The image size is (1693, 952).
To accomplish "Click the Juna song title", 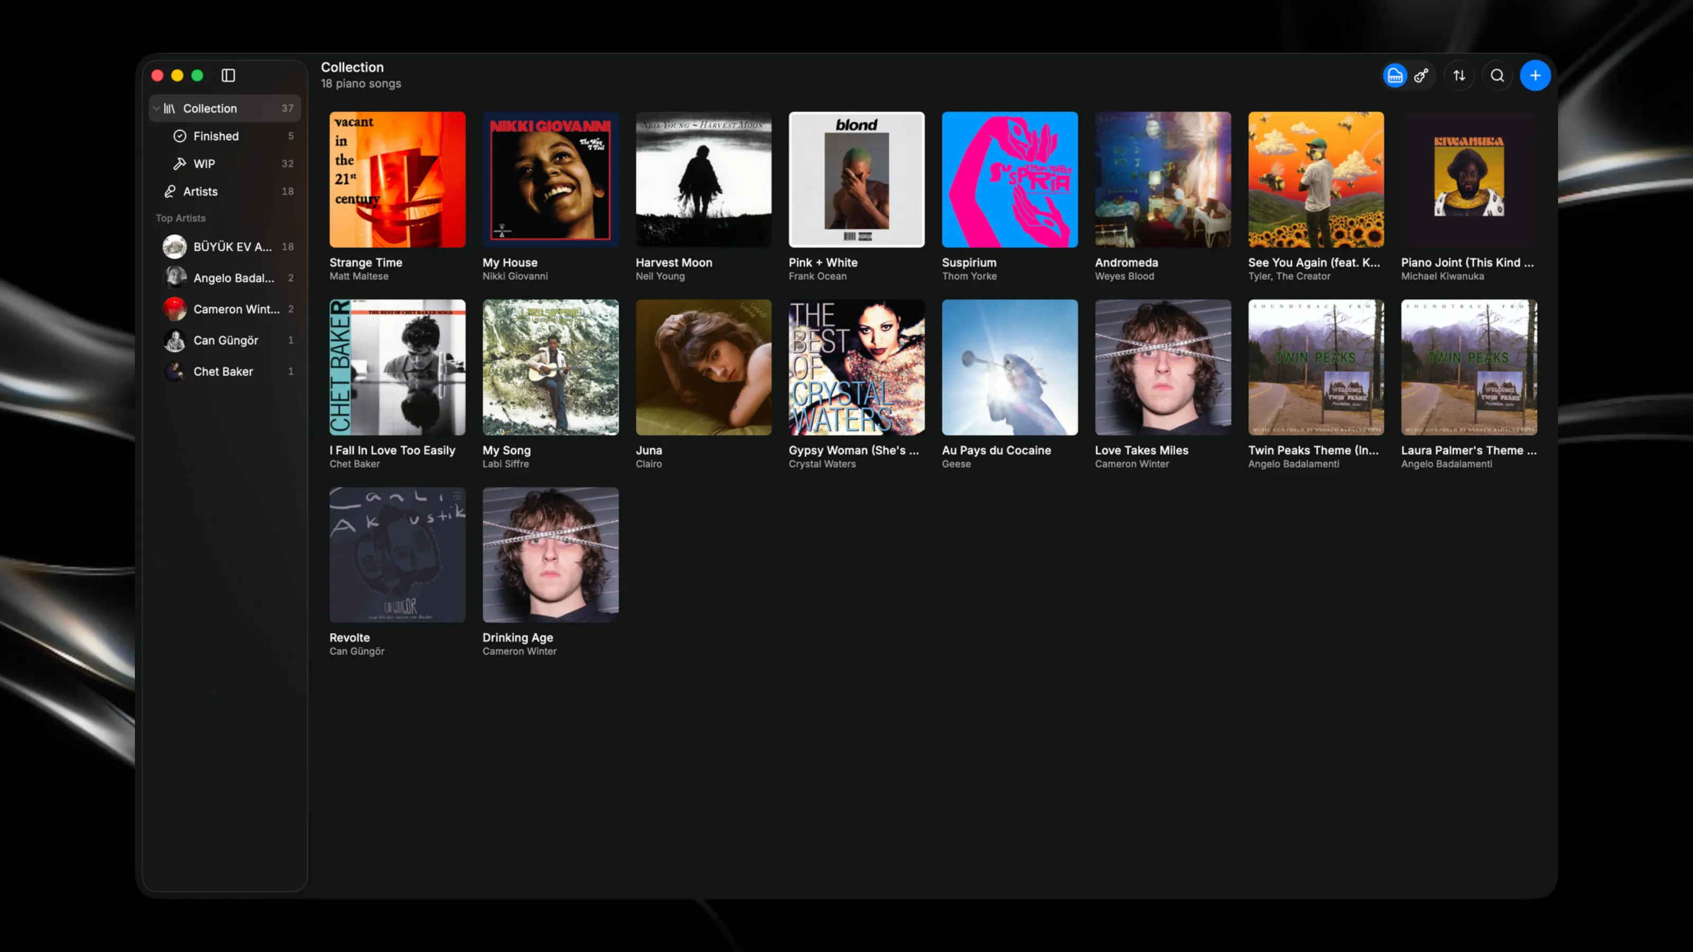I will tap(649, 450).
